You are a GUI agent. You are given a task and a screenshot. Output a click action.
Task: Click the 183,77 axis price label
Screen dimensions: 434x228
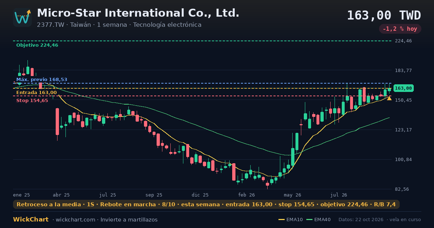click(403, 70)
